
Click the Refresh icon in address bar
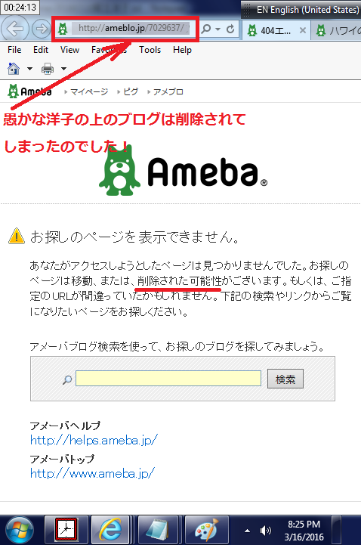[x=230, y=29]
